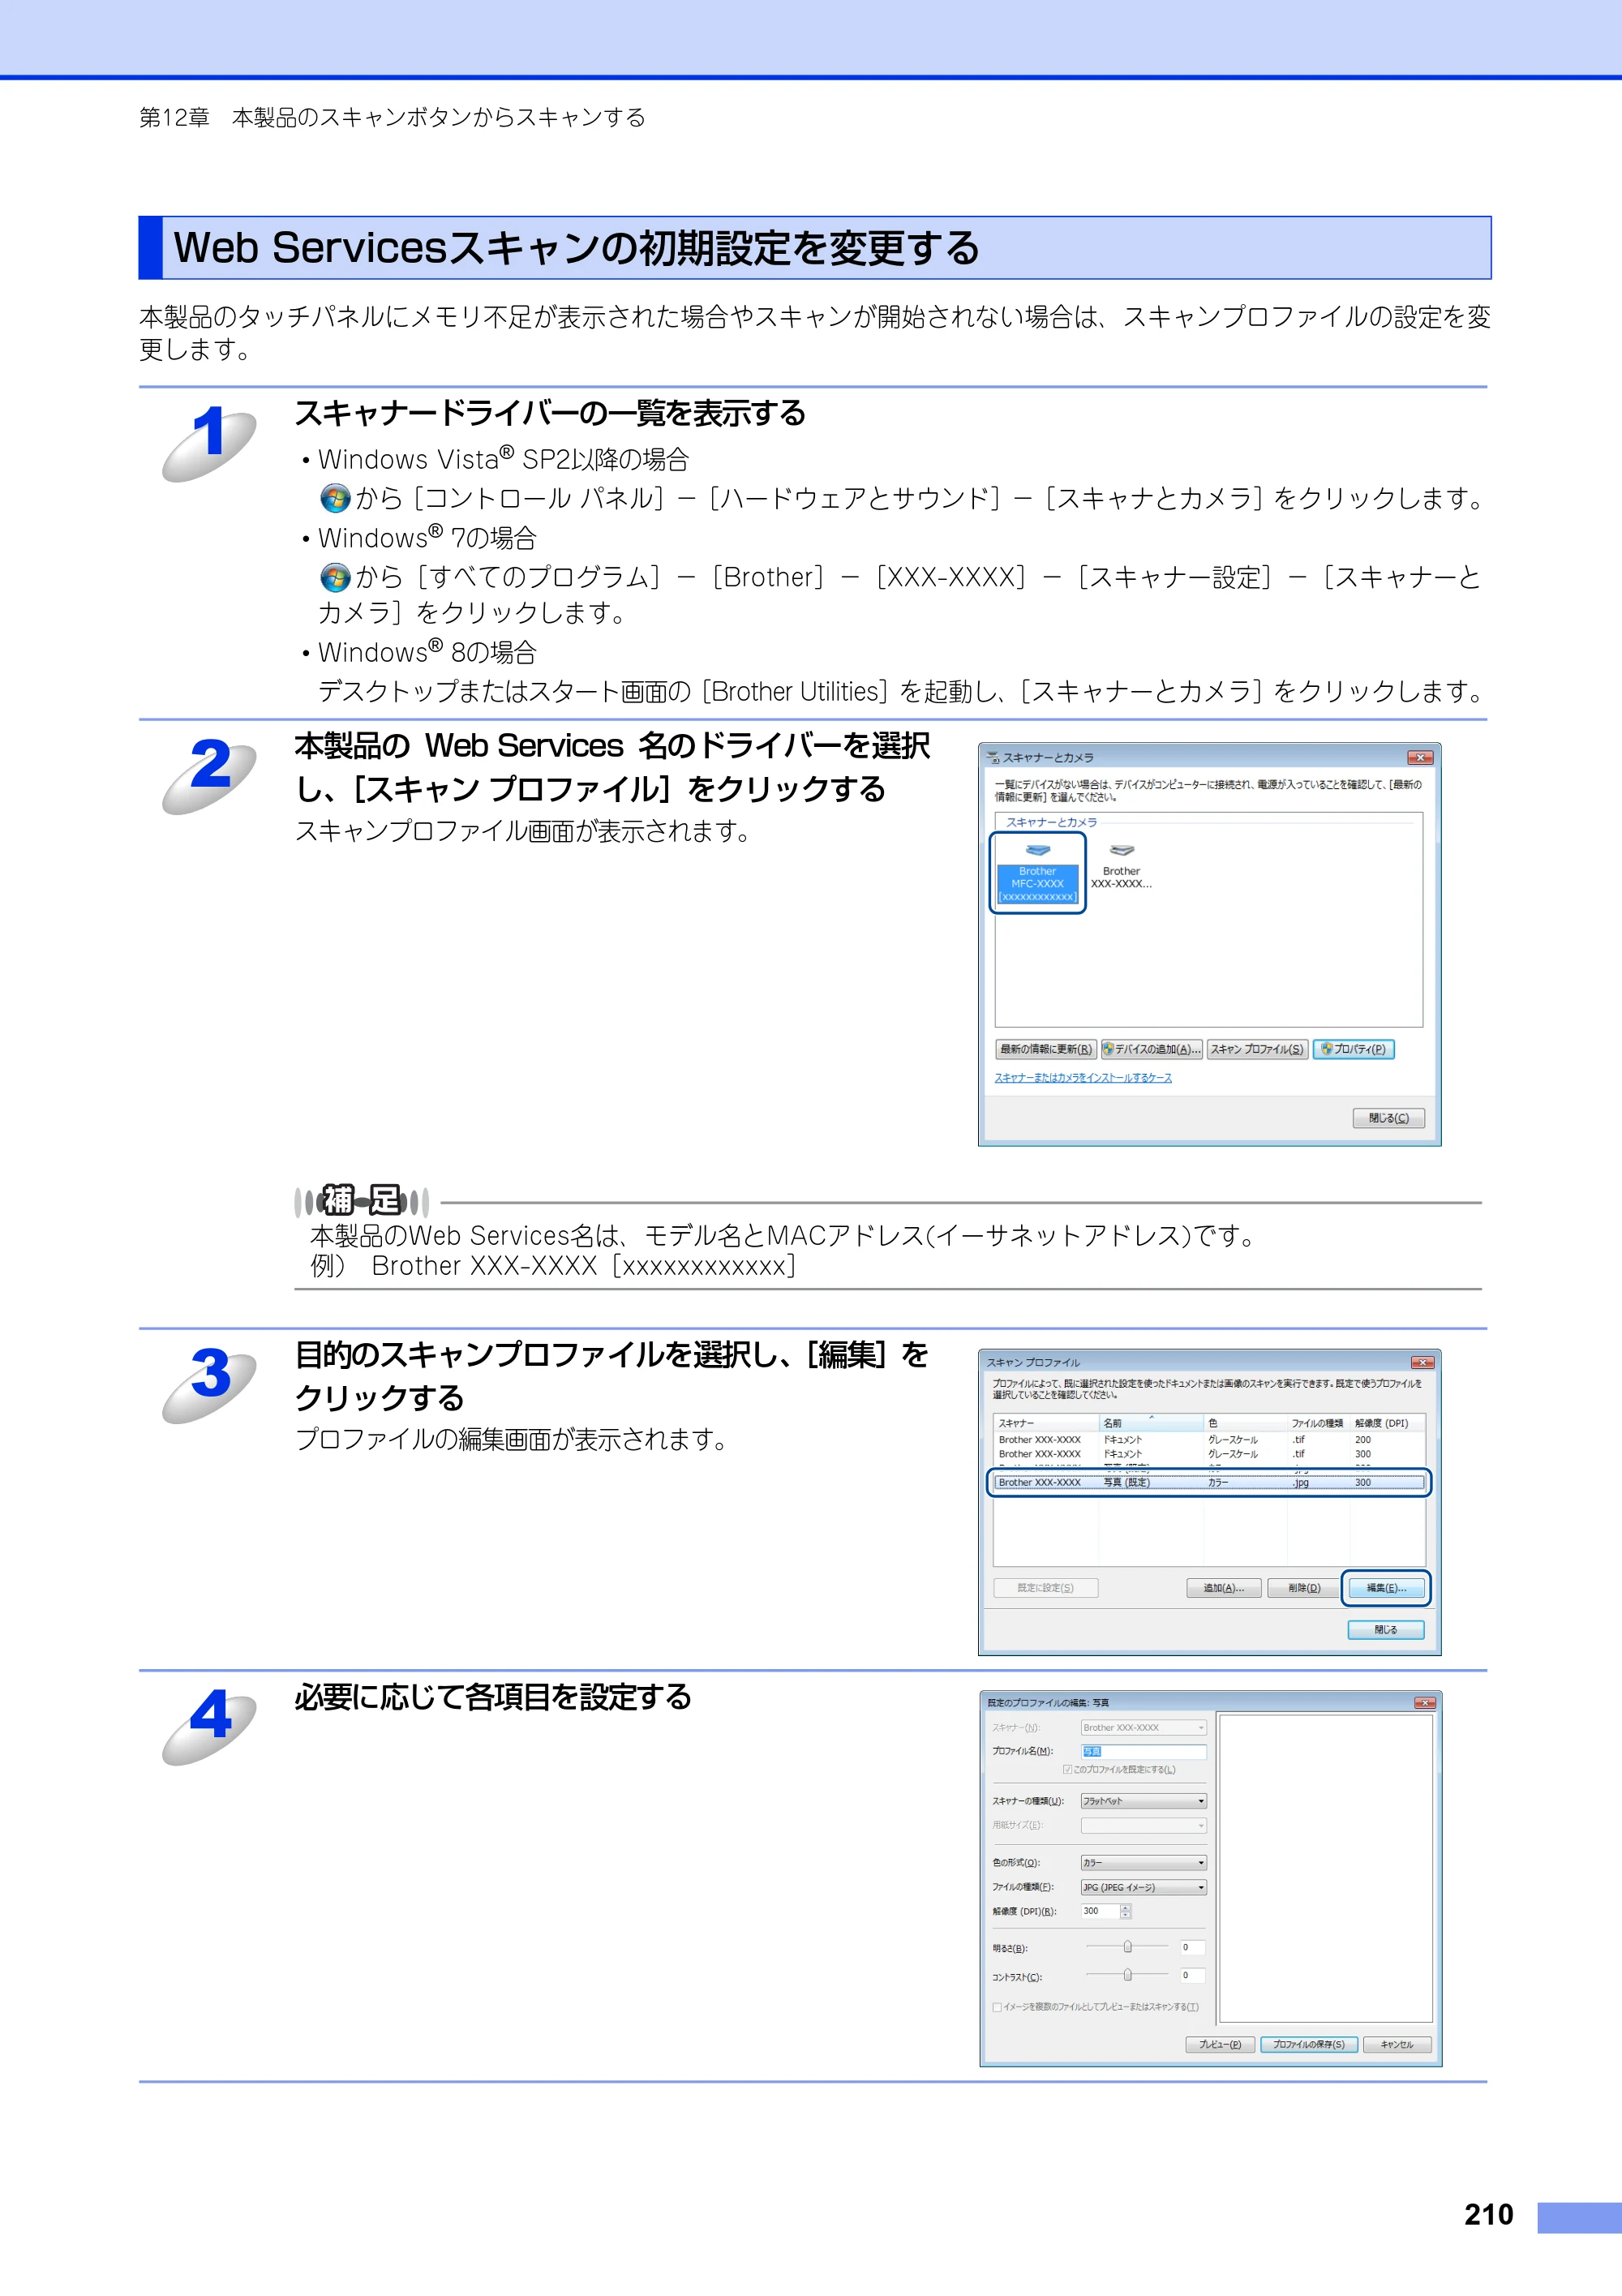
Task: Open the 色の形式(O) カラー dropdown
Action: [x=1143, y=1863]
